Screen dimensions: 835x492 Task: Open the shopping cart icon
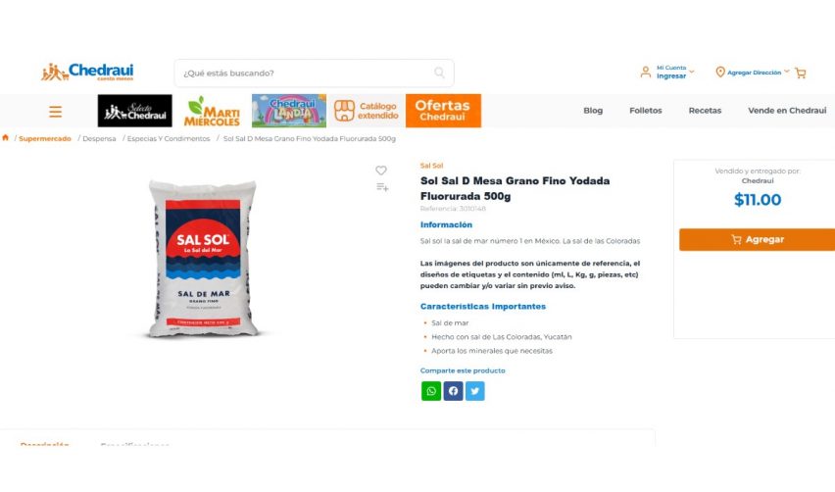[801, 73]
